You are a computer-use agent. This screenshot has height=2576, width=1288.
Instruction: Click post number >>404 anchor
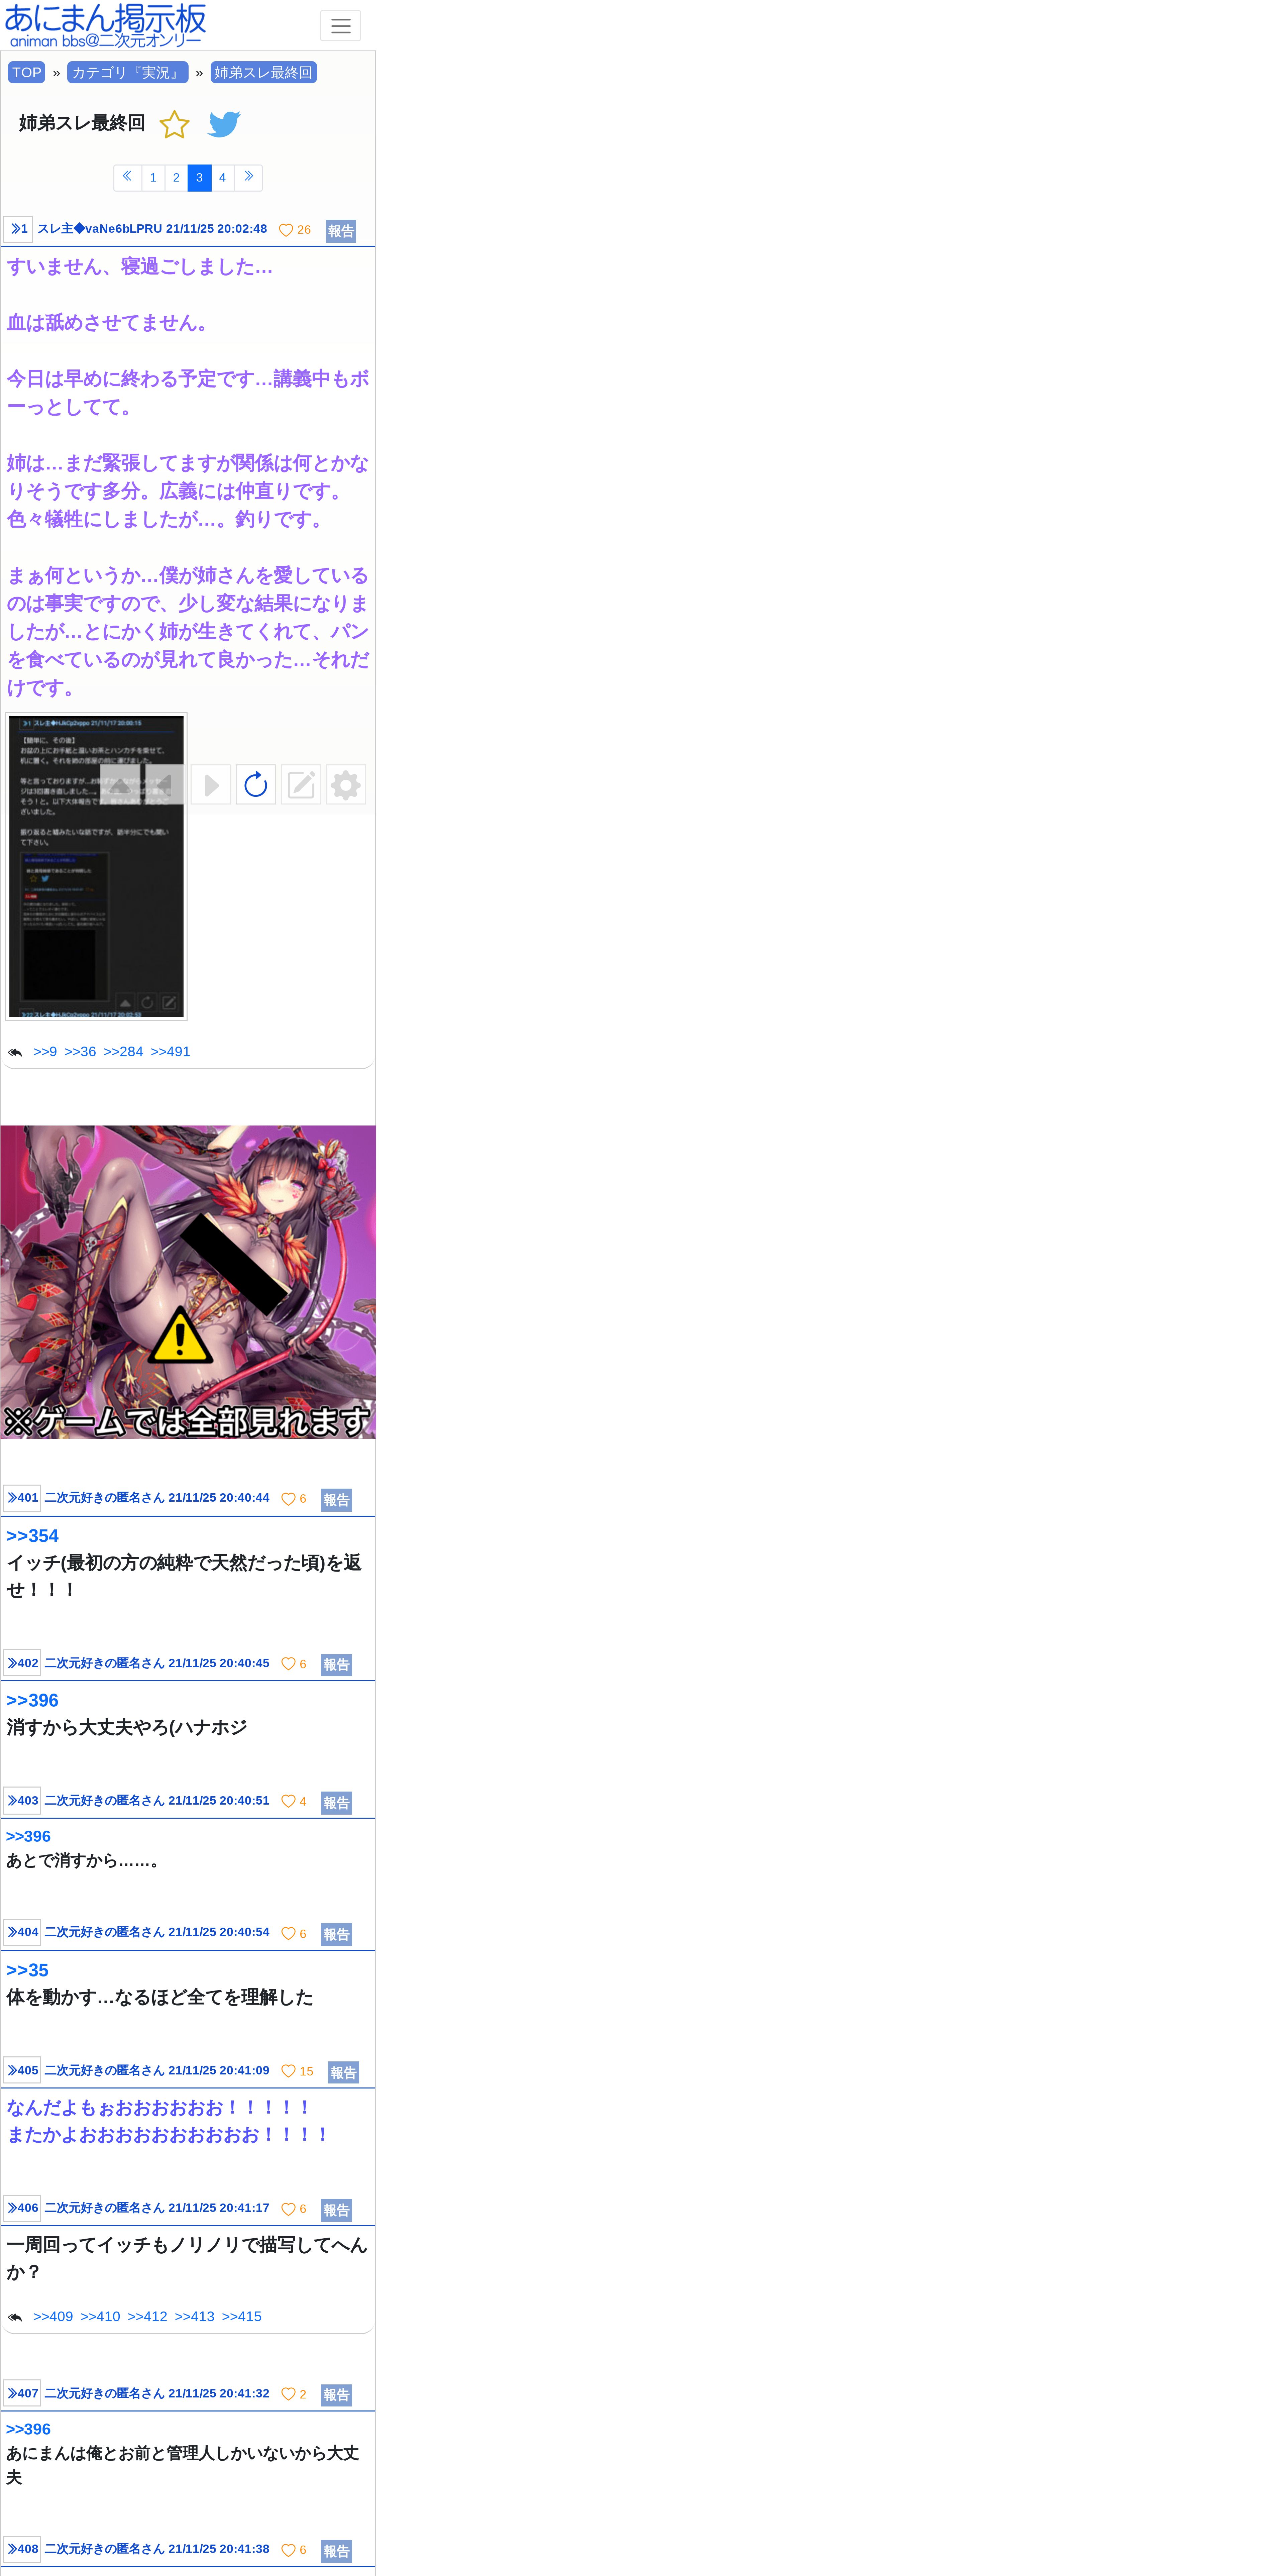tap(22, 1932)
